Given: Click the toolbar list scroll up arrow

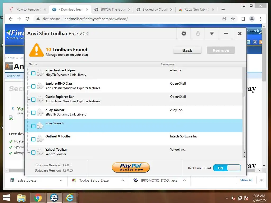Looking at the screenshot, I should (244, 153).
